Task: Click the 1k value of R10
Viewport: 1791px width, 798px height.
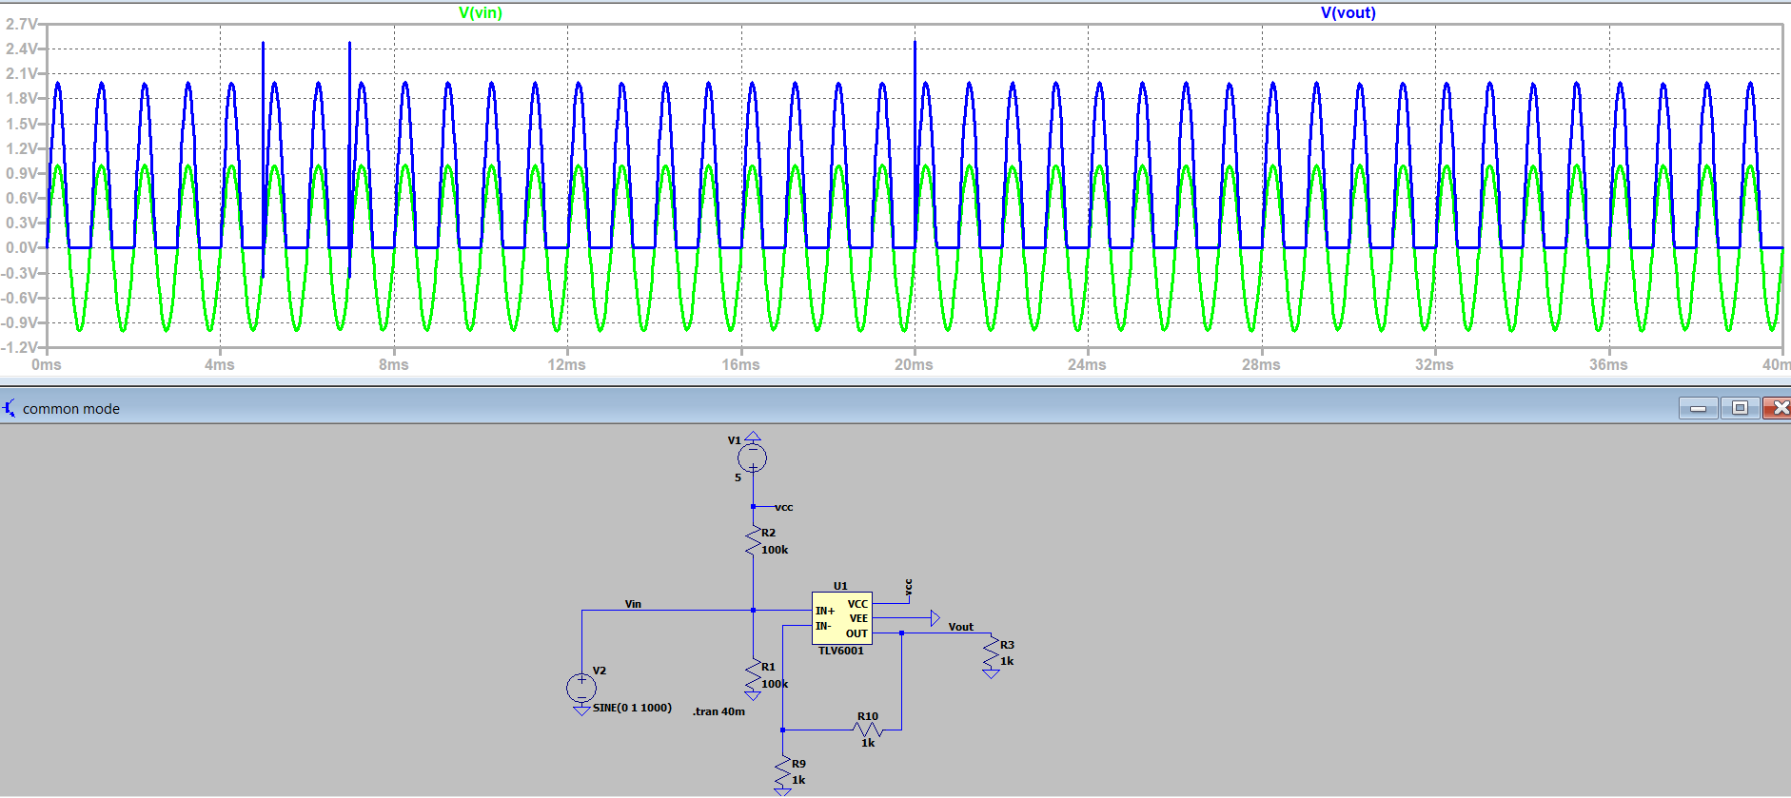Action: (x=868, y=743)
